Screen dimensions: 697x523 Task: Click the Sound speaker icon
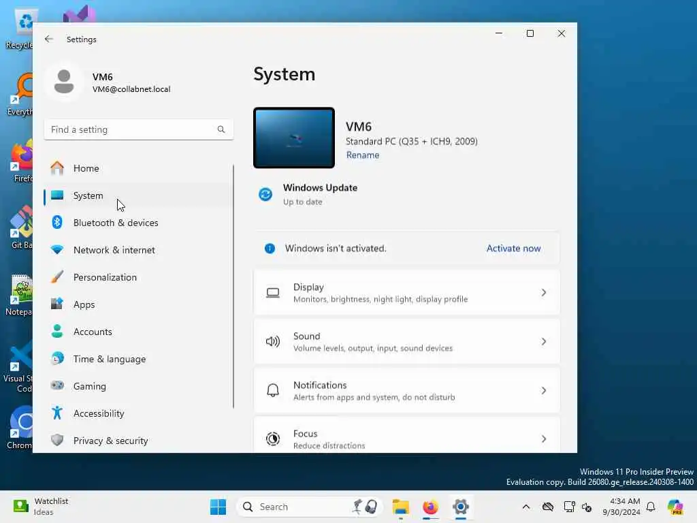[x=272, y=342]
